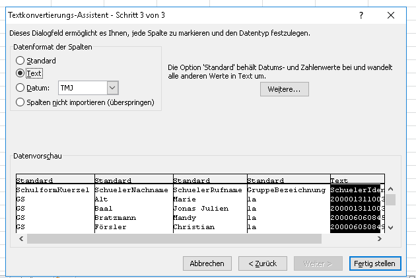Select the SchuelerNachname preview column
Image resolution: width=416 pixels, height=278 pixels.
tap(132, 203)
